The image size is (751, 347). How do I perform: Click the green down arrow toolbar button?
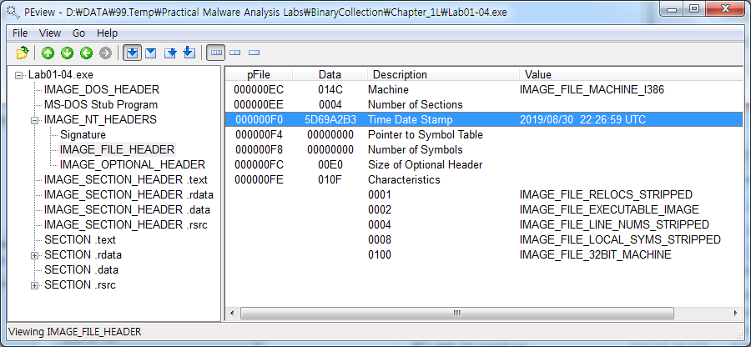[67, 53]
